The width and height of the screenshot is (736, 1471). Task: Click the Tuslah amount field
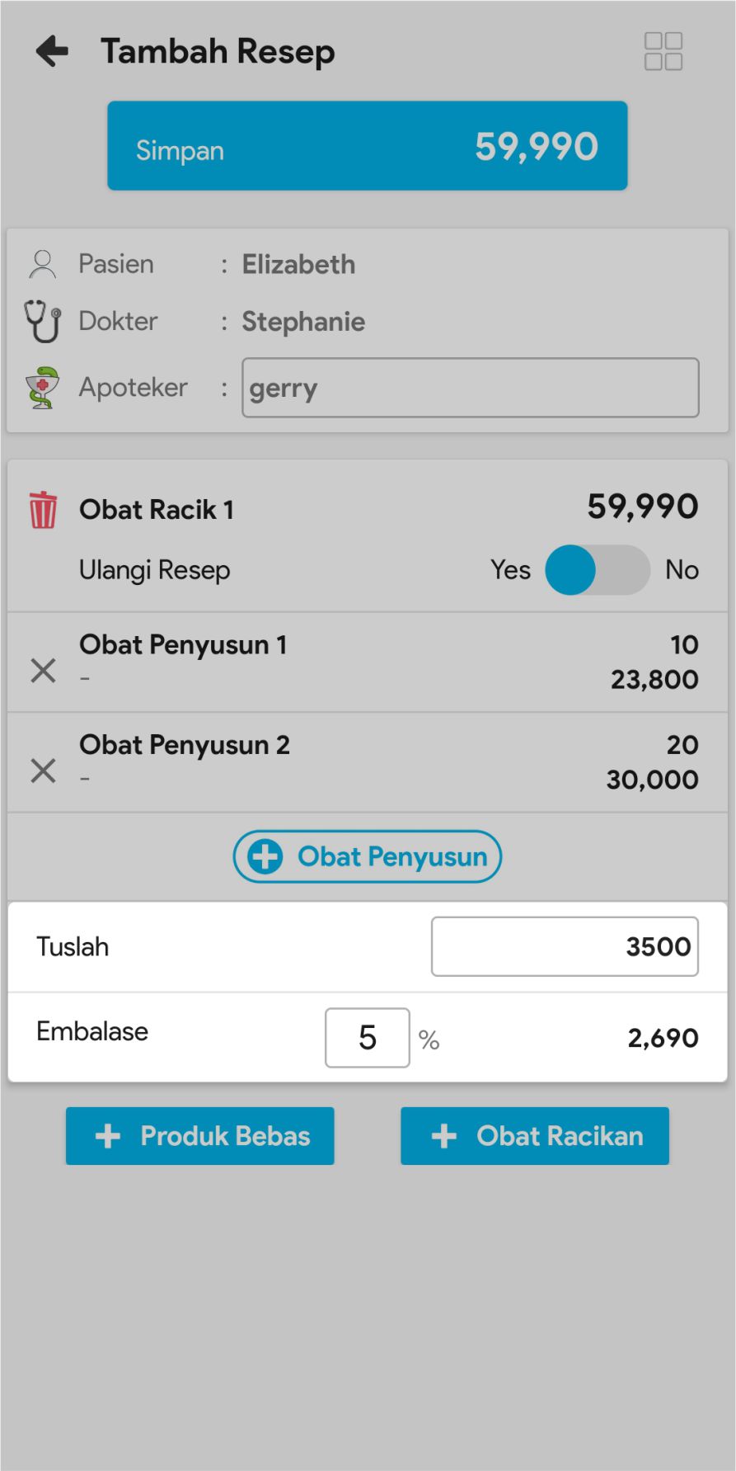point(565,946)
